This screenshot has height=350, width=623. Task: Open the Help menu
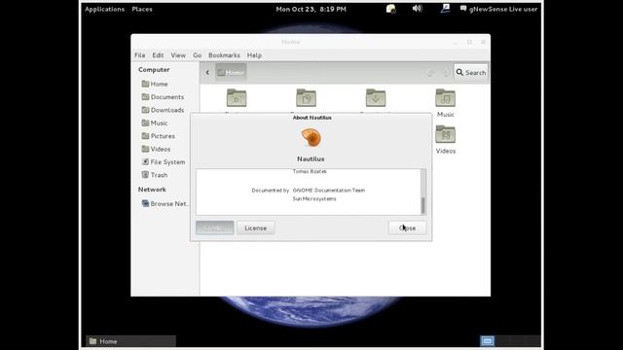(x=254, y=55)
